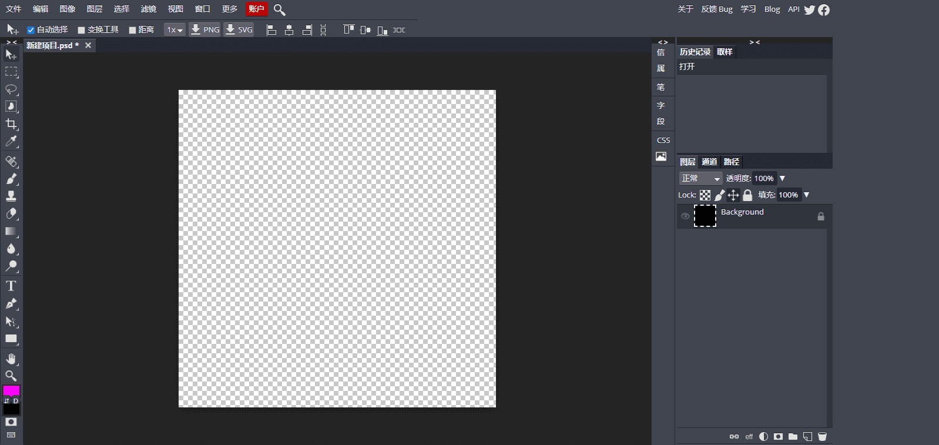Open the 1x scale dropdown
This screenshot has width=939, height=445.
point(175,30)
